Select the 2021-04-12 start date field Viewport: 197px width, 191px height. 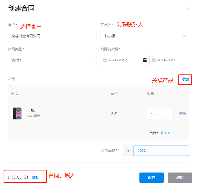[120, 60]
